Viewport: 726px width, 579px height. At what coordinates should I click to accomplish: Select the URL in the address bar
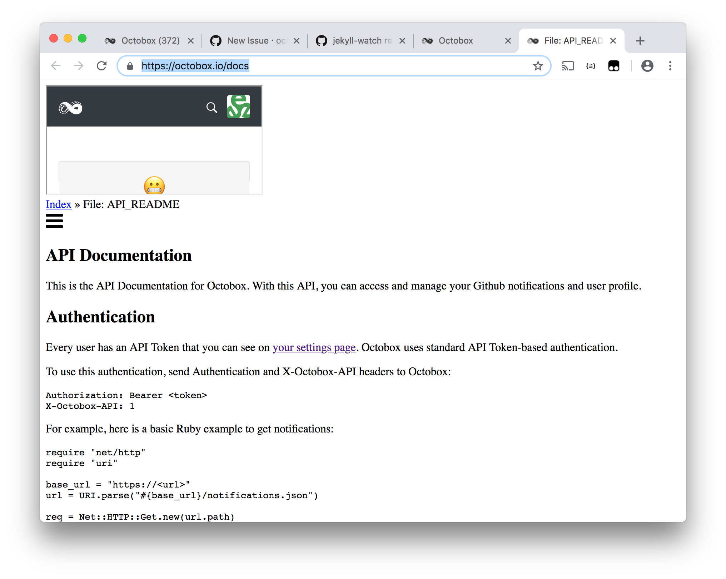coord(195,66)
